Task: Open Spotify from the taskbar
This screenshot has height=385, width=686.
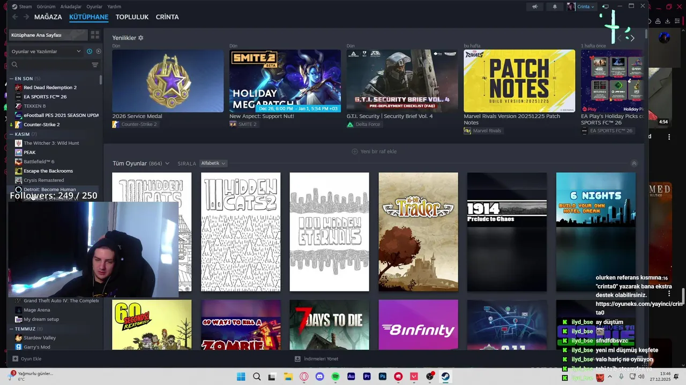Action: click(x=335, y=376)
